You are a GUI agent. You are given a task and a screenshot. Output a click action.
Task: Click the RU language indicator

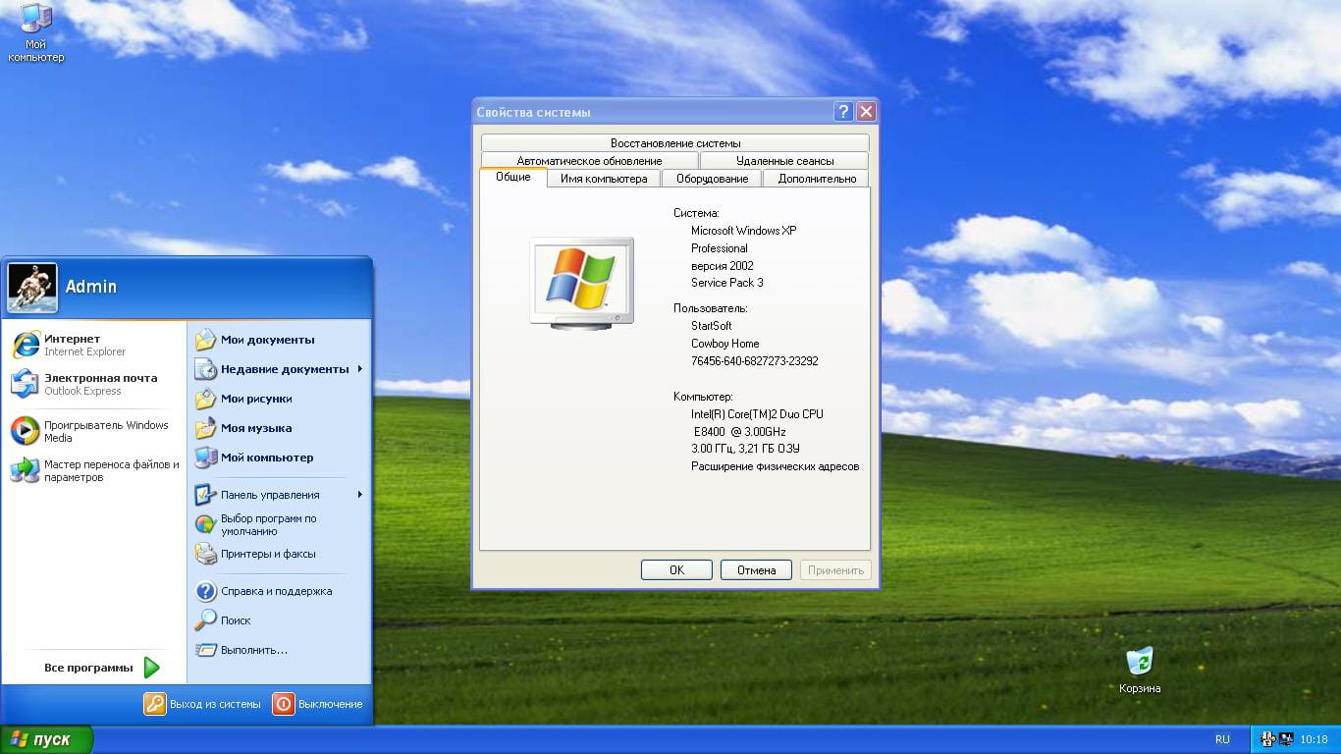[x=1222, y=739]
